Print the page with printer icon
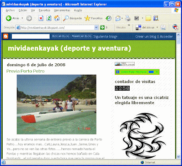 pos(128,18)
